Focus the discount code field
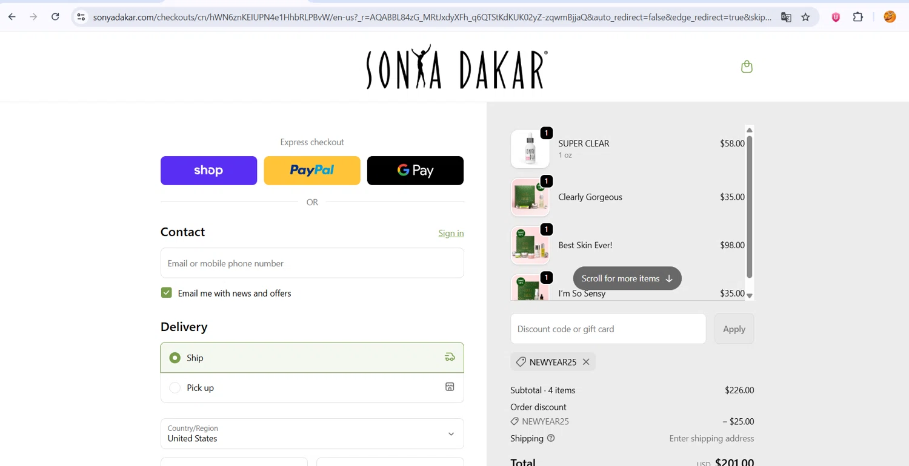The height and width of the screenshot is (466, 909). (608, 329)
